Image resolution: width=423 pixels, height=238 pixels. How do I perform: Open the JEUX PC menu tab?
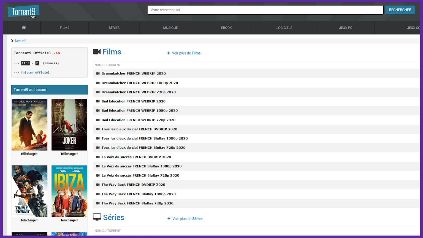346,28
